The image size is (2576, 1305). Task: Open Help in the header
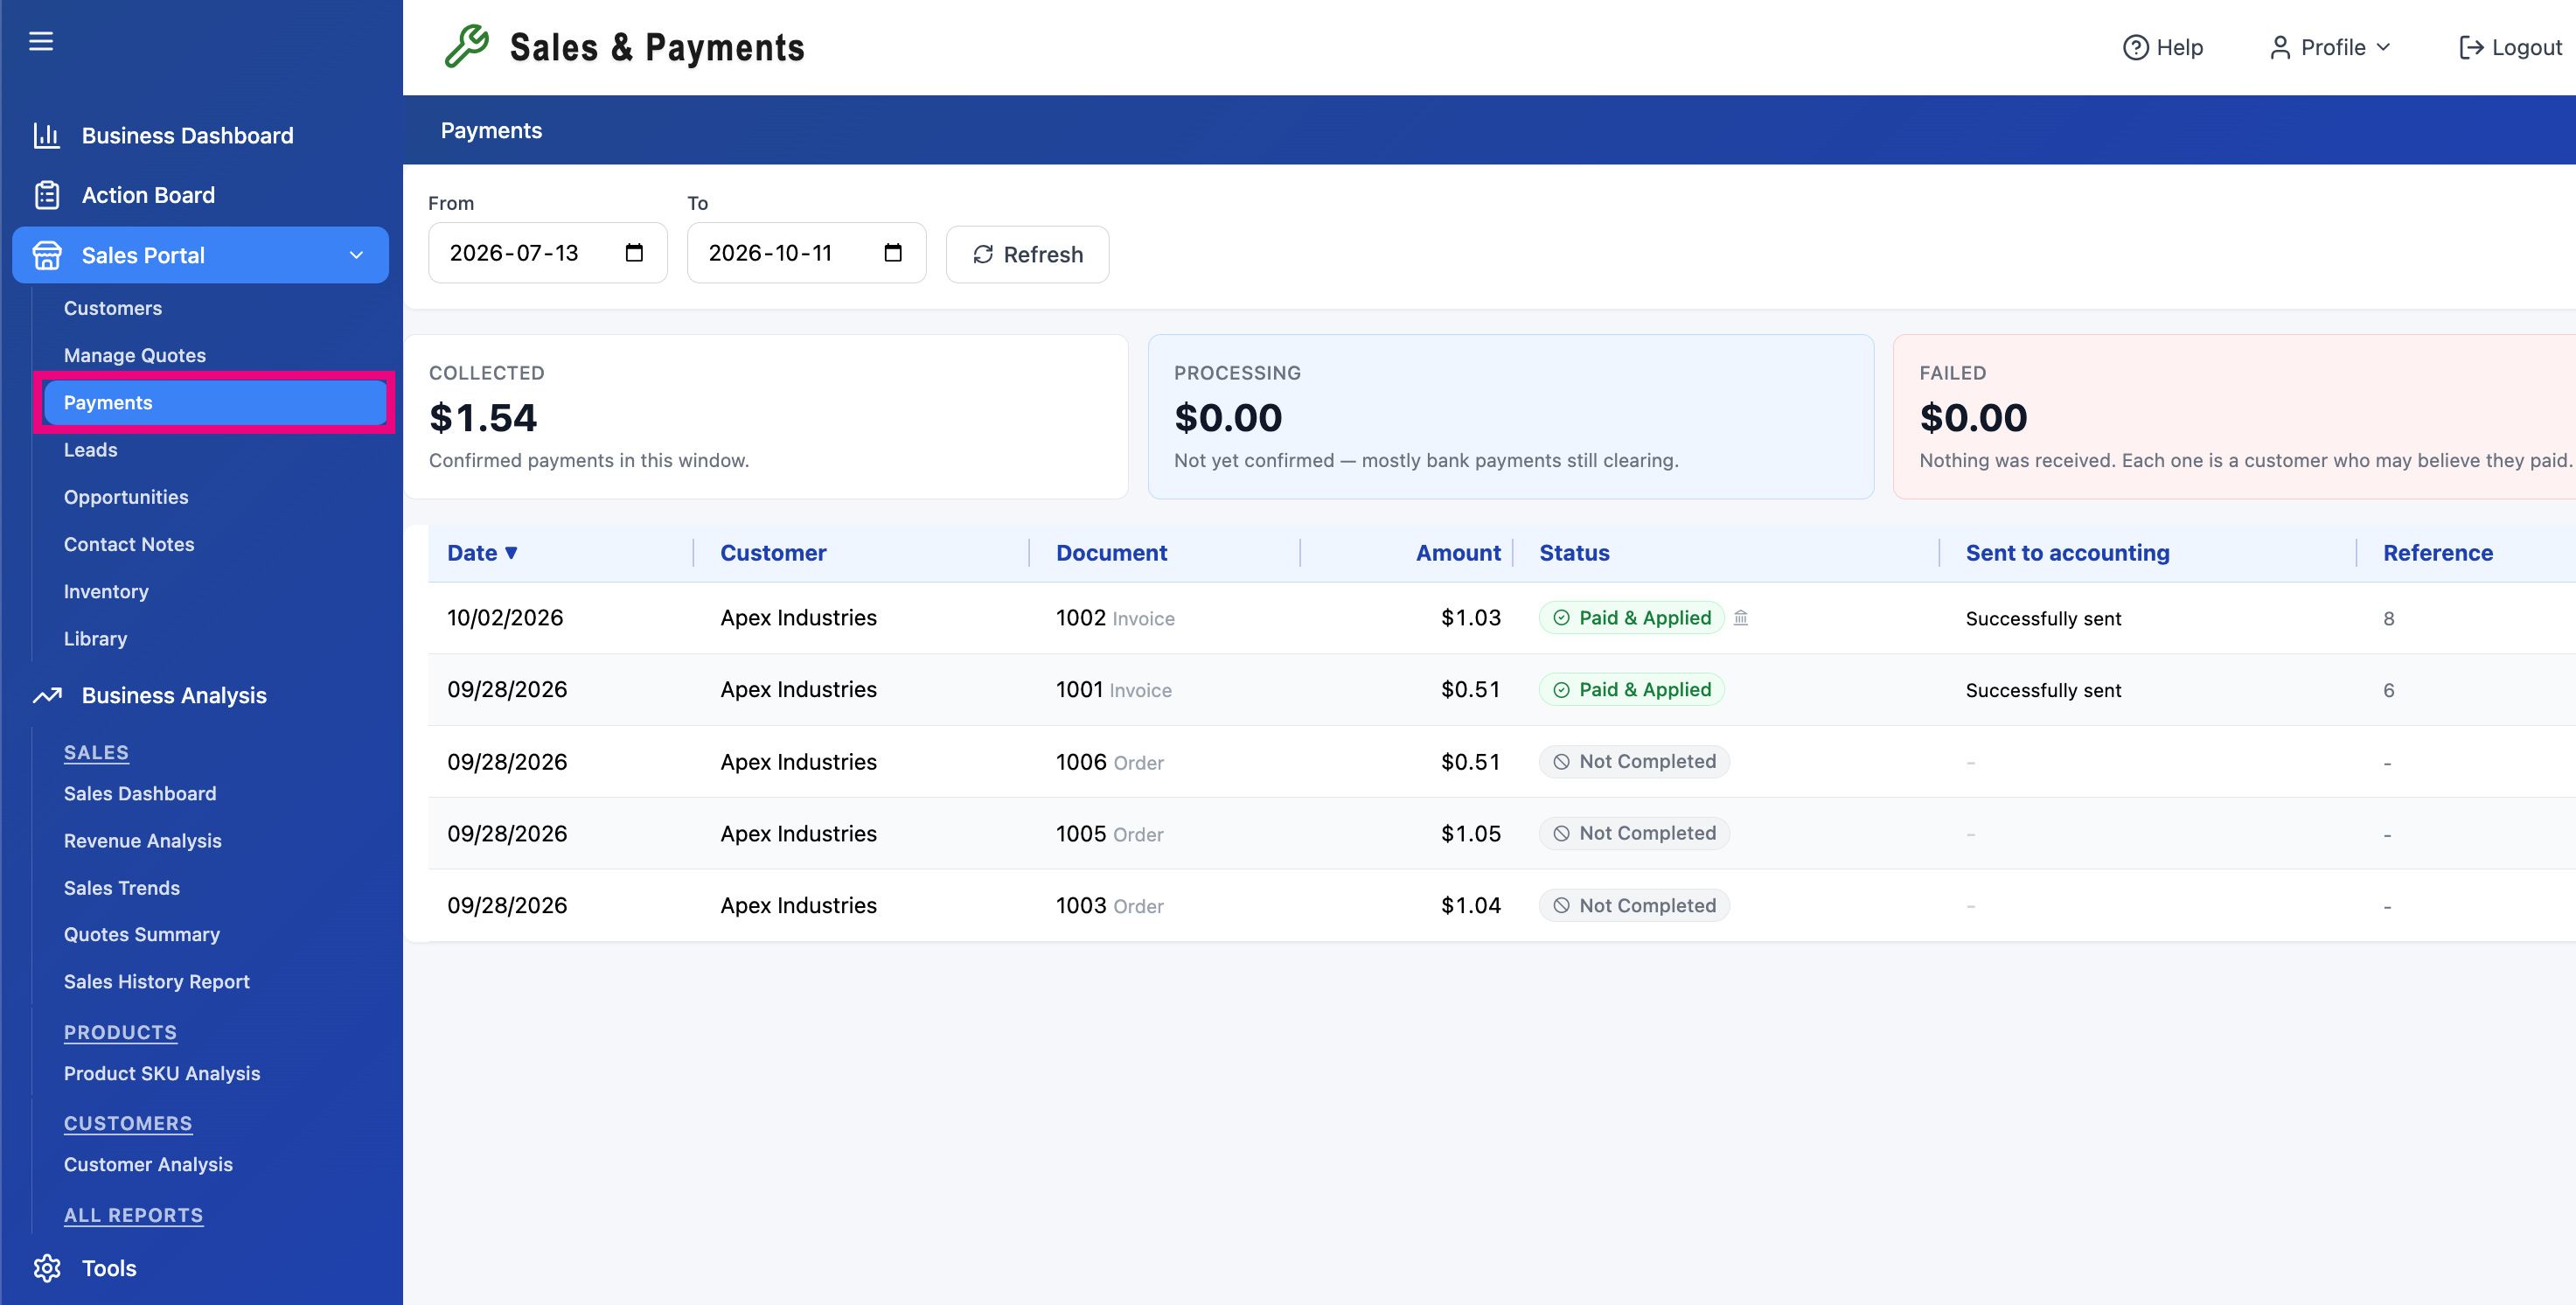click(x=2163, y=47)
